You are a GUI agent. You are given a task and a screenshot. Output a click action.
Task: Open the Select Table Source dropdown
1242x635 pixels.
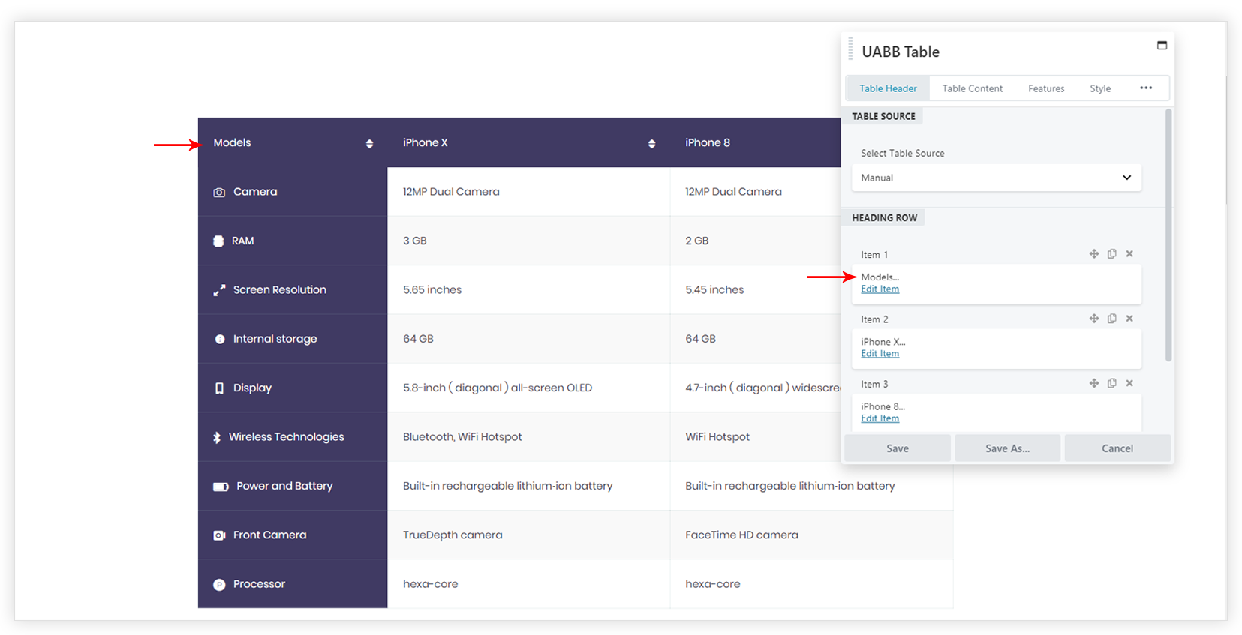coord(996,178)
